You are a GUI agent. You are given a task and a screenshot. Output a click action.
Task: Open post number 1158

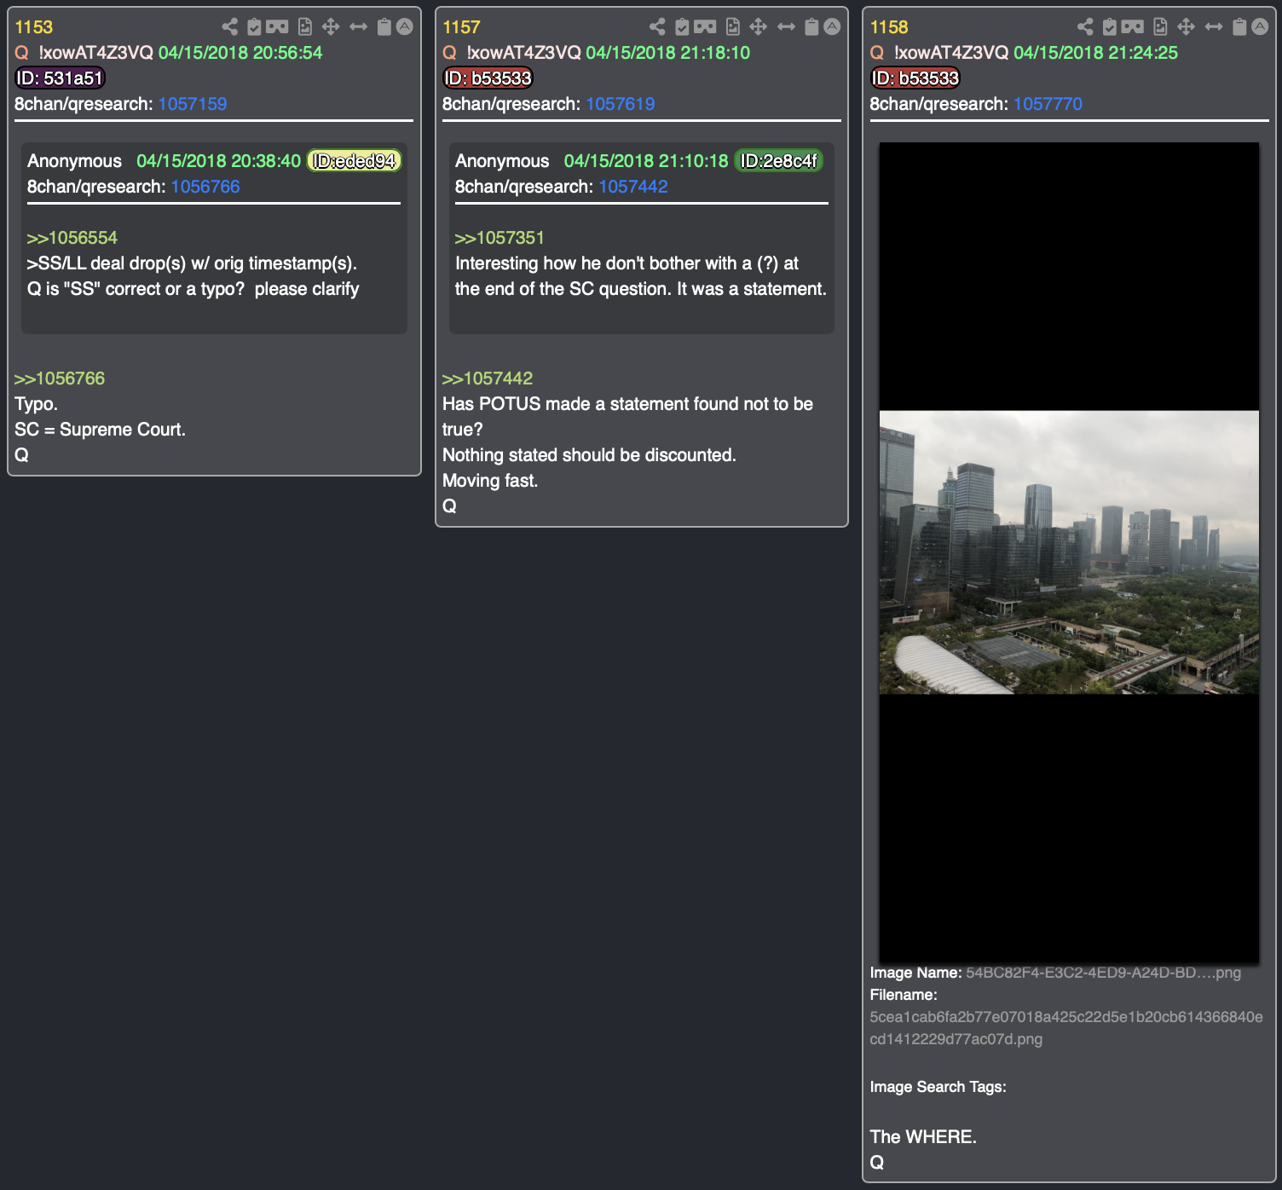tap(889, 27)
